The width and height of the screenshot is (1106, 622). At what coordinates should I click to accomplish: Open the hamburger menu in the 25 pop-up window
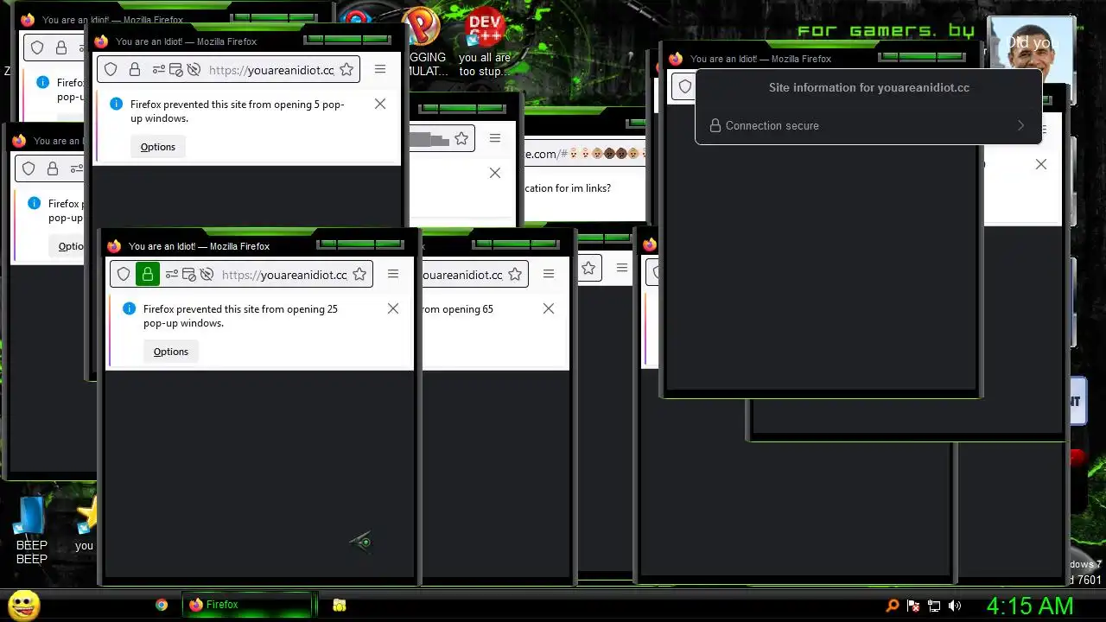(393, 274)
